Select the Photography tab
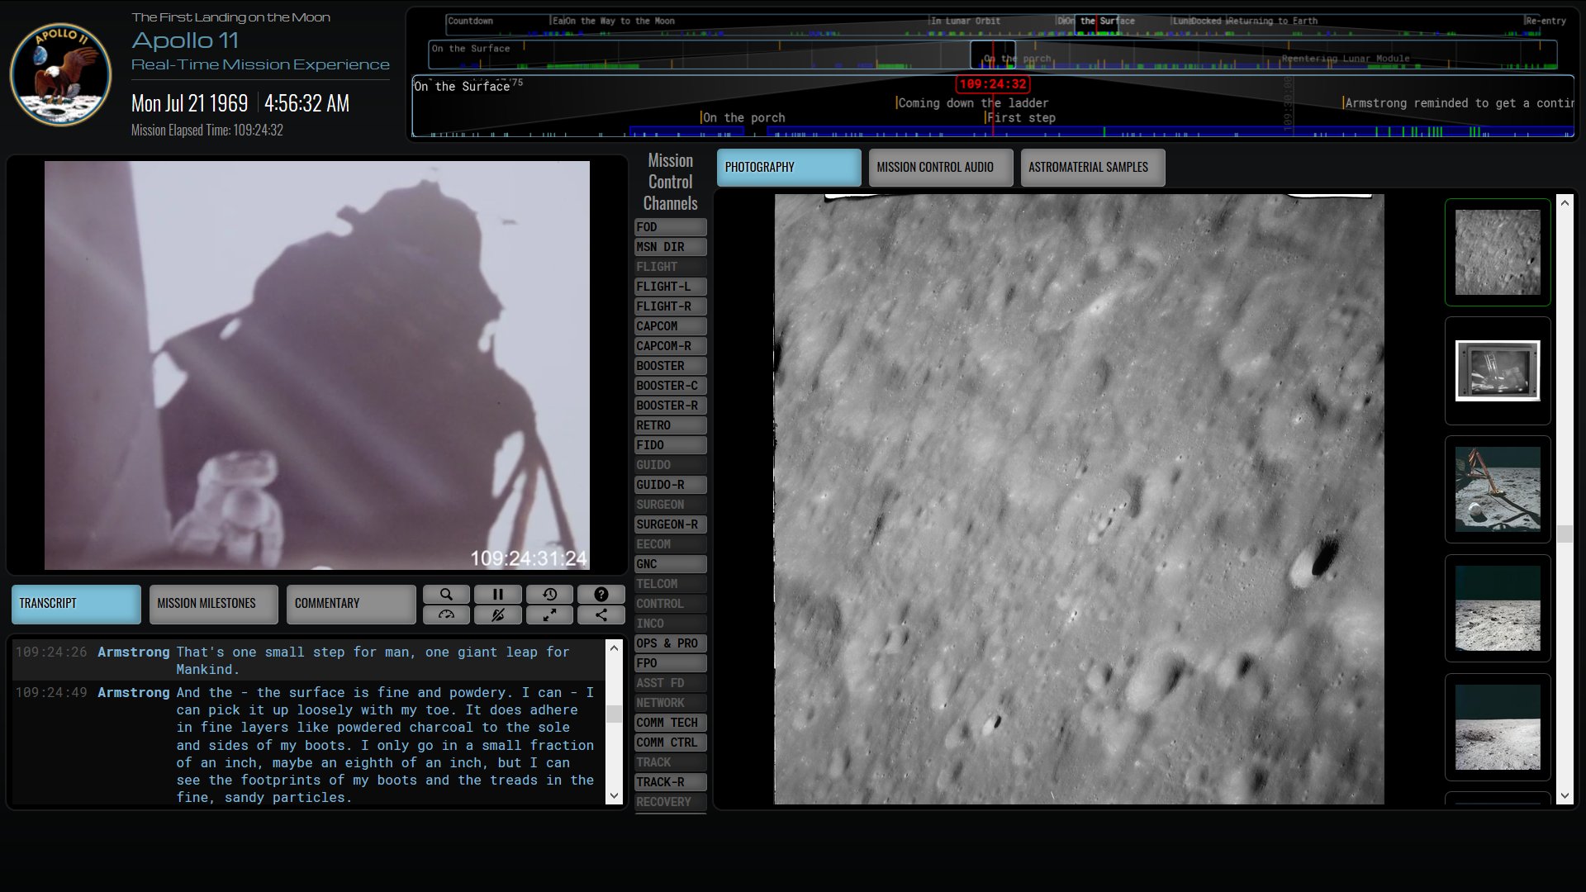 (x=789, y=167)
